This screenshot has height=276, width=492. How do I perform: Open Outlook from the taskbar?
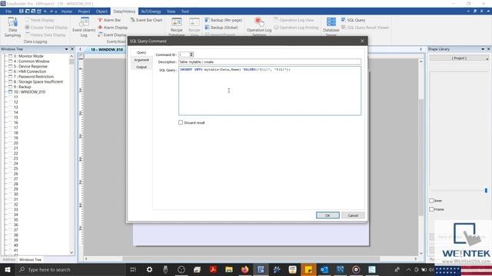tap(324, 269)
